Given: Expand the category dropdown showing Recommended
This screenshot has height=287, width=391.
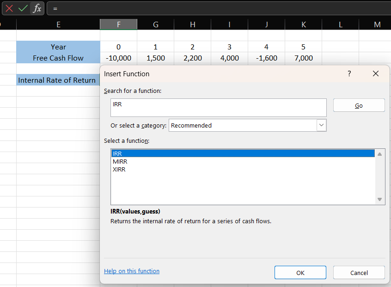Looking at the screenshot, I should coord(322,125).
